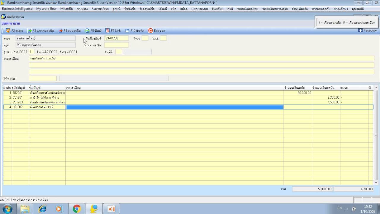Click the F2 journal book toolbar button
The width and height of the screenshot is (380, 214).
click(x=14, y=31)
